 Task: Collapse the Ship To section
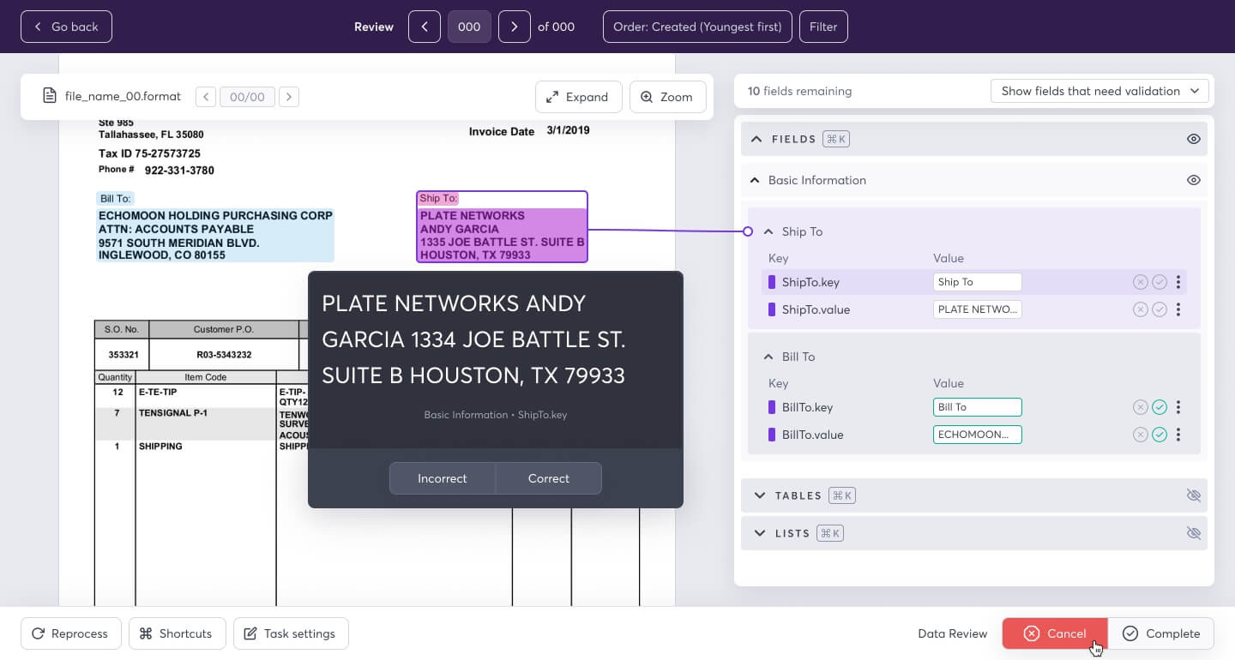[768, 231]
